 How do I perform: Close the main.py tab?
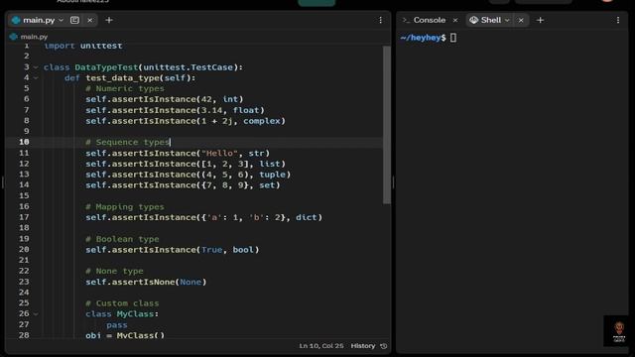click(x=90, y=20)
